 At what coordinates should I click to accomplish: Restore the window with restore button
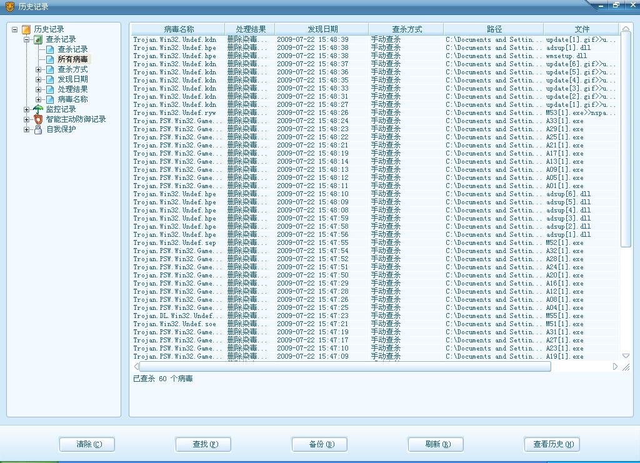pos(616,5)
